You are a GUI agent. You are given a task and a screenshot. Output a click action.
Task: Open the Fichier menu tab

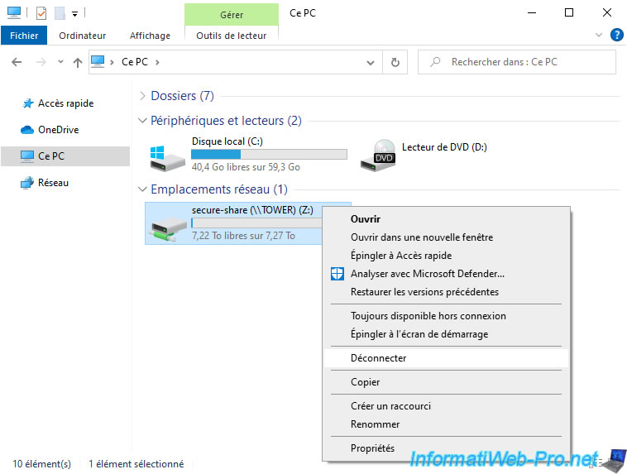tap(24, 36)
